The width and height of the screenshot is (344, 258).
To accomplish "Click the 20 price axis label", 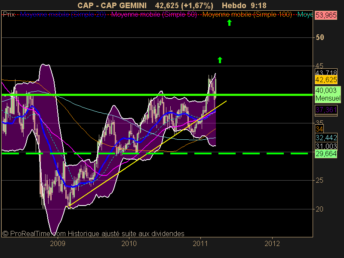I will point(319,209).
